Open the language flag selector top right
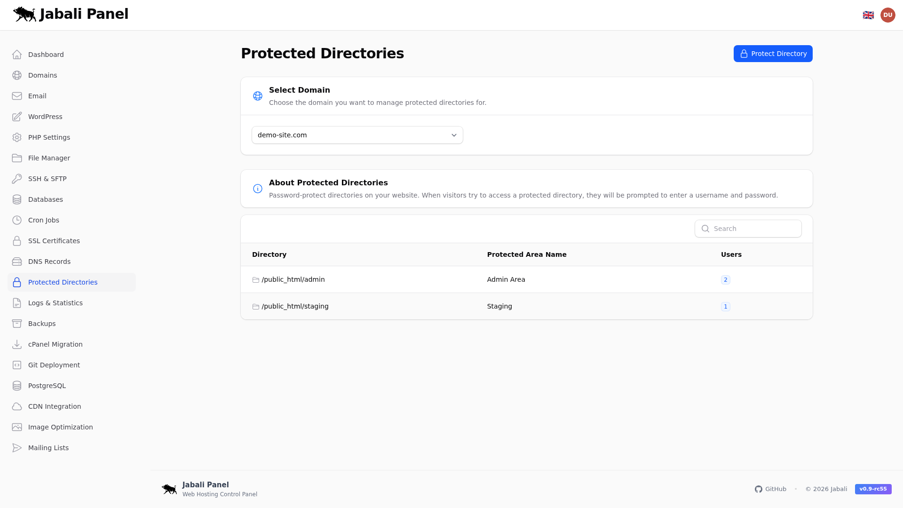 868,15
